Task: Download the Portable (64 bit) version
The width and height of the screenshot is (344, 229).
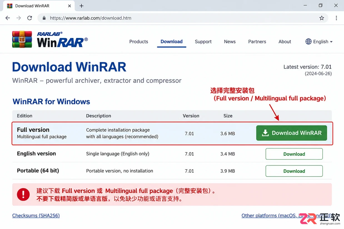Action: 294,171
